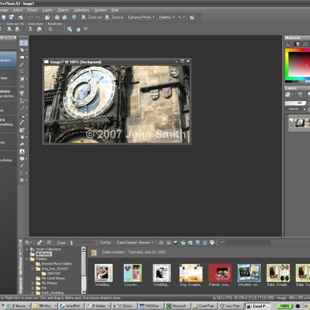Select the DEPOSIT folder
This screenshot has height=310, width=310.
coord(54,273)
